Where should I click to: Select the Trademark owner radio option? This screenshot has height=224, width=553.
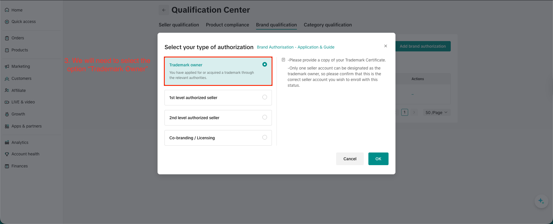265,65
